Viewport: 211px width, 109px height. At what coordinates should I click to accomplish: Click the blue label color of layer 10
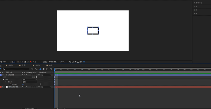coord(1,75)
